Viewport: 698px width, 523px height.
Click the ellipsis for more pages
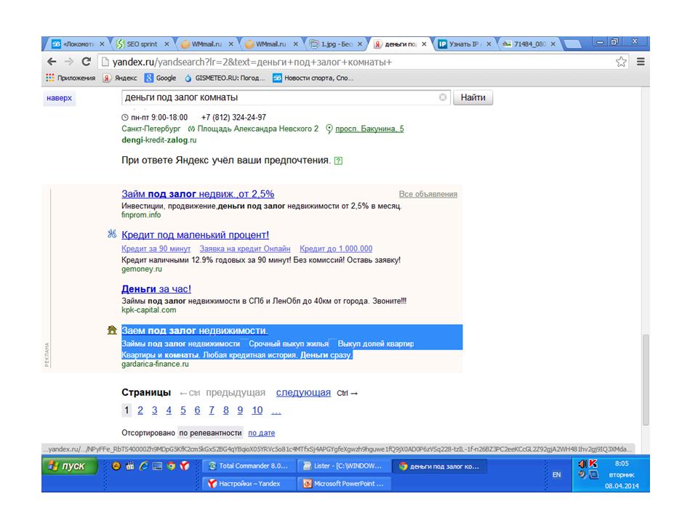[x=276, y=411]
